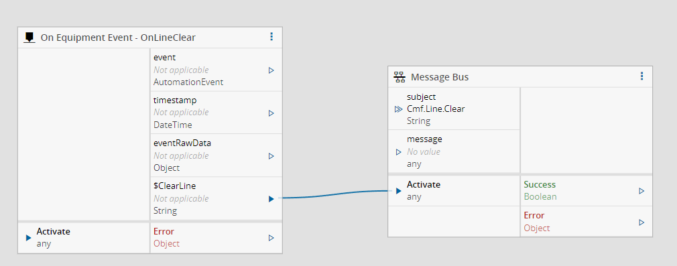This screenshot has width=677, height=266.
Task: Click the Cmf.Line.Clear subject value
Action: pos(436,109)
